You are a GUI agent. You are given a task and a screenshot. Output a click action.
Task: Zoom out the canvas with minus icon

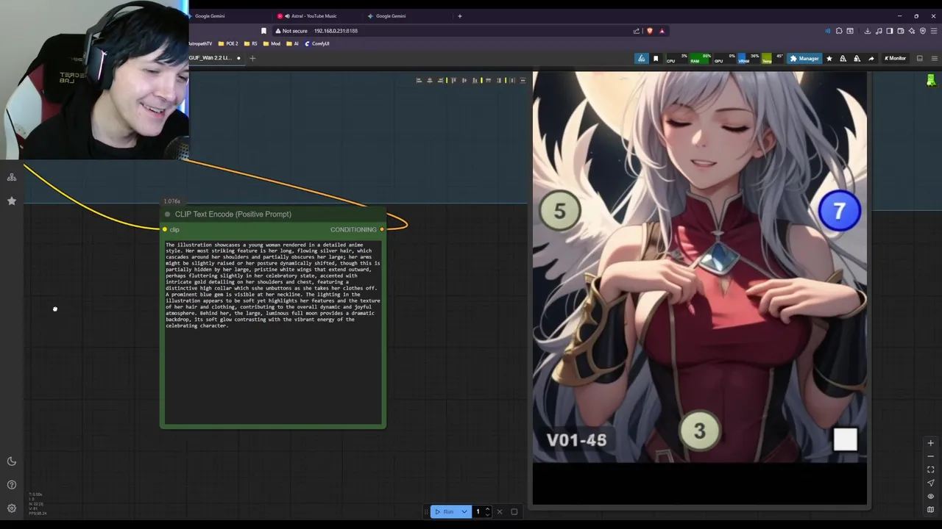point(930,456)
